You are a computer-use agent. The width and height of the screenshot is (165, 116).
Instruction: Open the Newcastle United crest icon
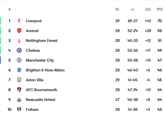click(19, 100)
